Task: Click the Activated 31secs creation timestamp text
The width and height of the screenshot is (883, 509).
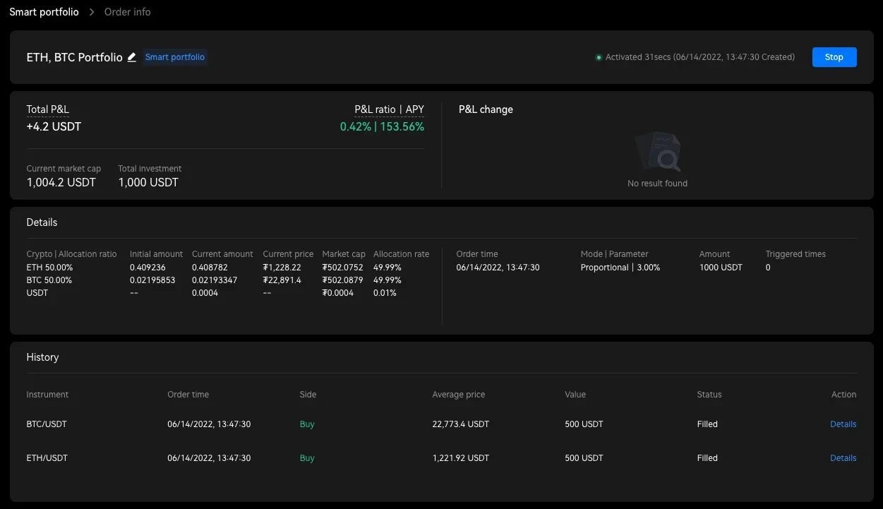Action: (700, 57)
